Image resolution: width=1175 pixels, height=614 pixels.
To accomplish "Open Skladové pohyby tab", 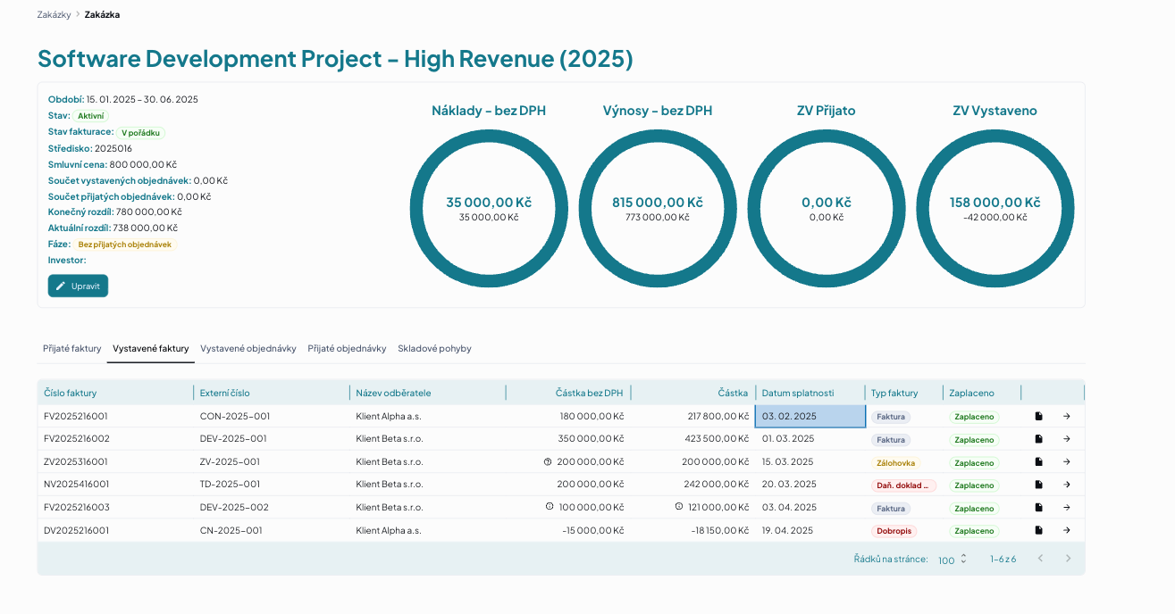I will 434,349.
